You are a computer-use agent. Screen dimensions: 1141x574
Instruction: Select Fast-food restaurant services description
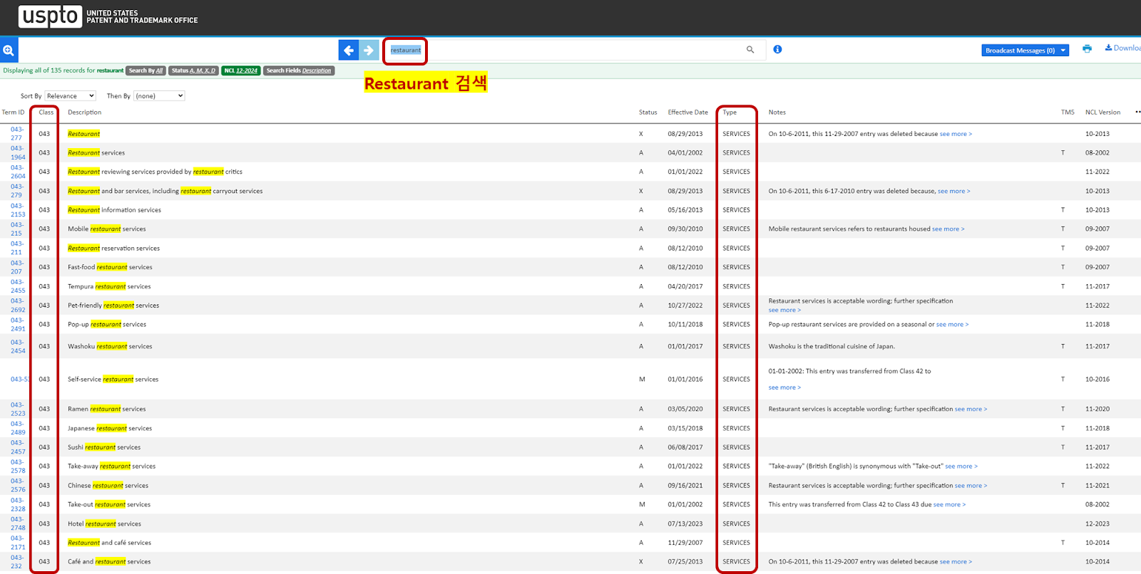(110, 267)
